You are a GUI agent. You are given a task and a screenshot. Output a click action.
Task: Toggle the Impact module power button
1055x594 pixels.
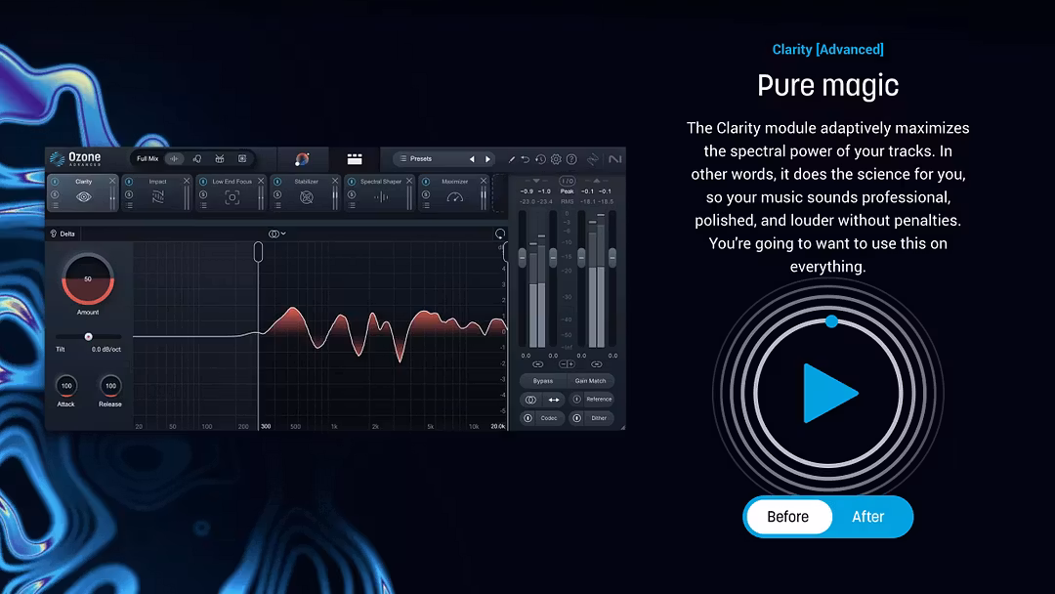pos(129,182)
